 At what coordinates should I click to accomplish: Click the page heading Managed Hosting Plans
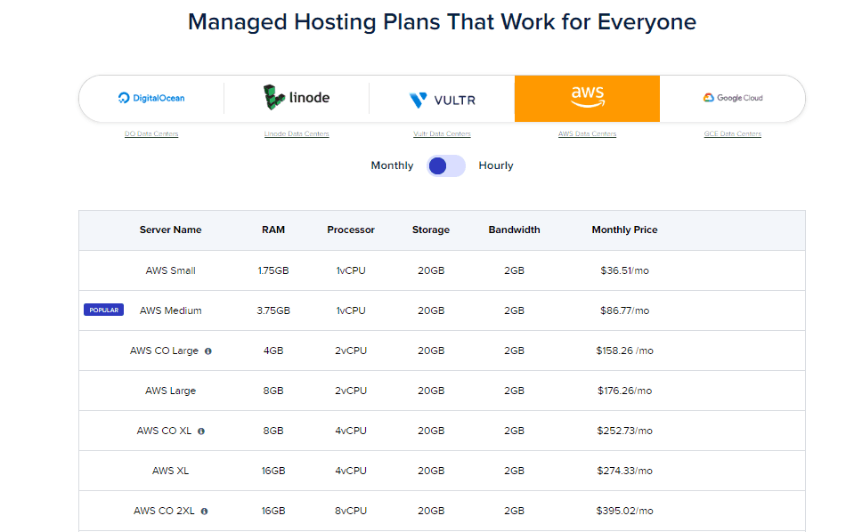point(442,22)
